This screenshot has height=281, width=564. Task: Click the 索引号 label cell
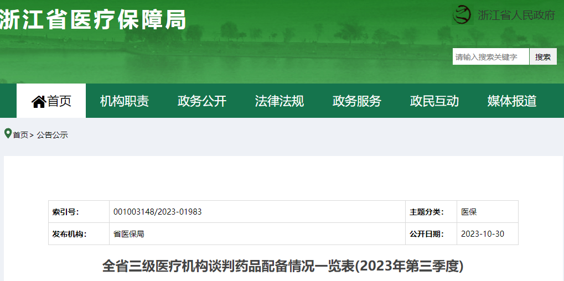[x=79, y=212]
